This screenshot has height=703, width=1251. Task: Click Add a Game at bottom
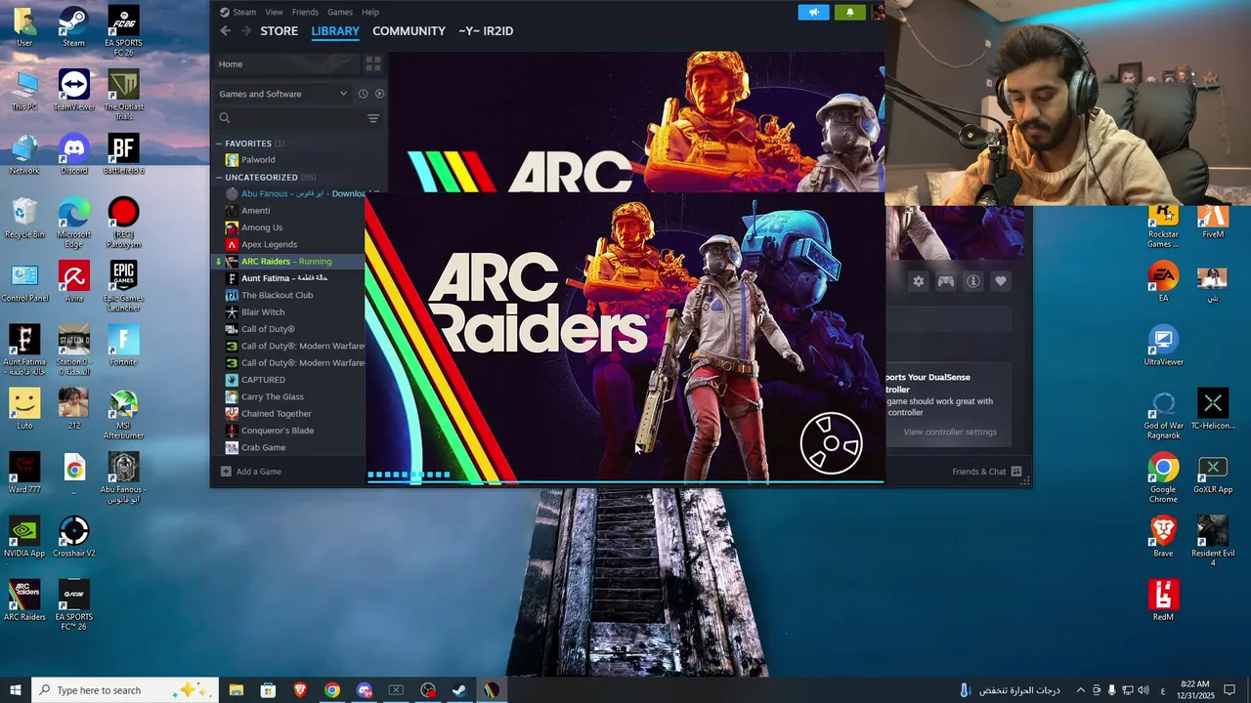point(251,472)
